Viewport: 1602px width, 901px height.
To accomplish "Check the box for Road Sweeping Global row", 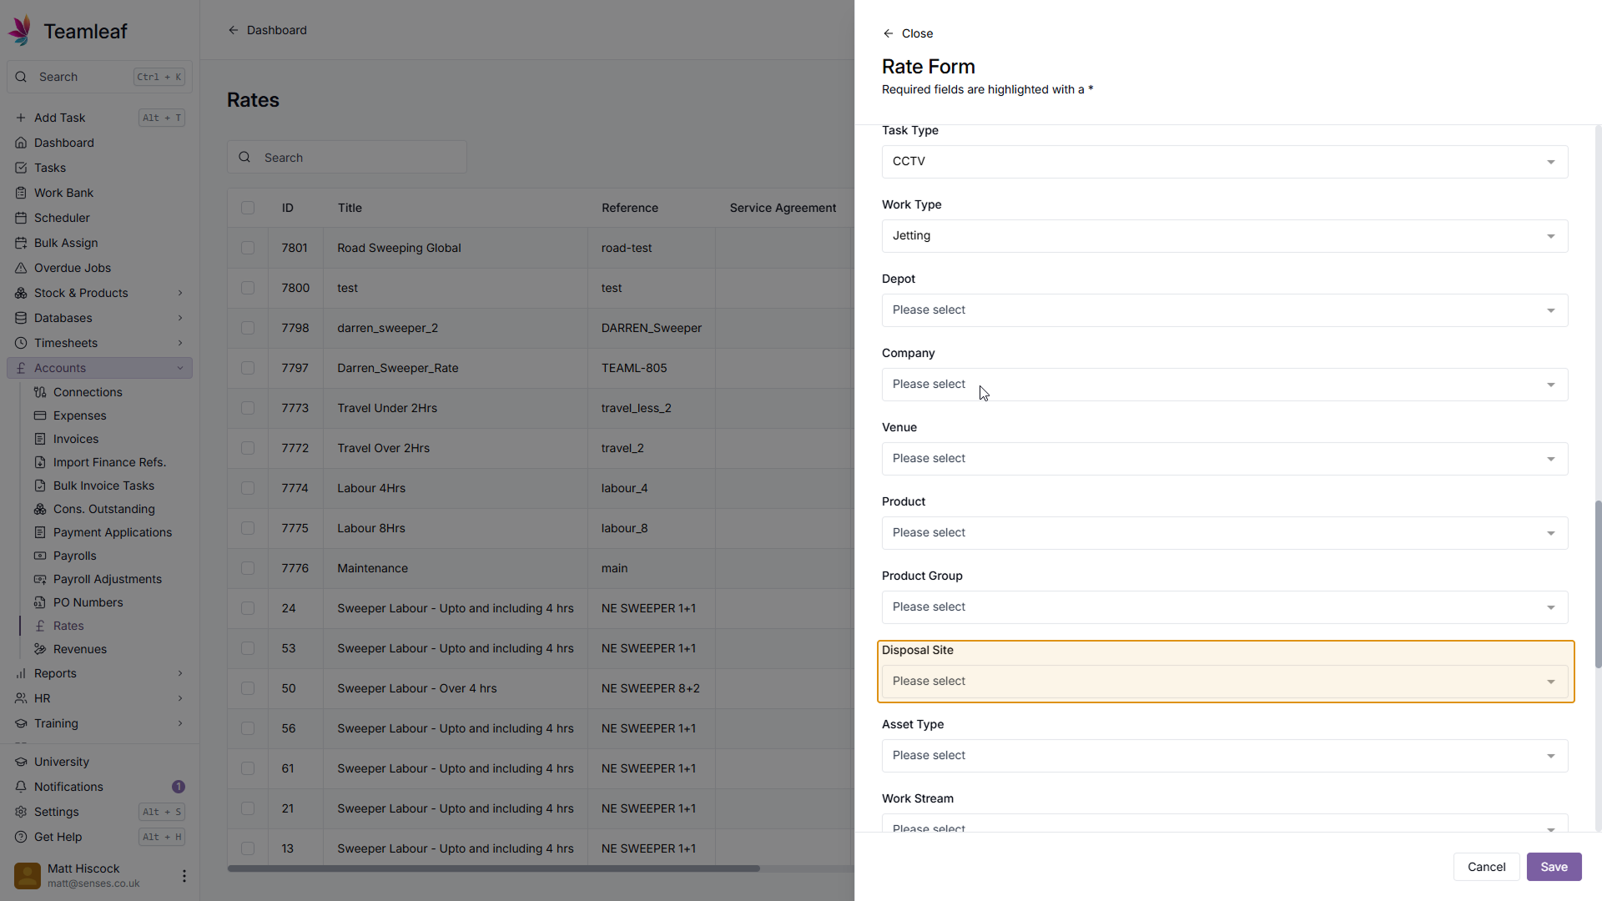I will pos(248,248).
